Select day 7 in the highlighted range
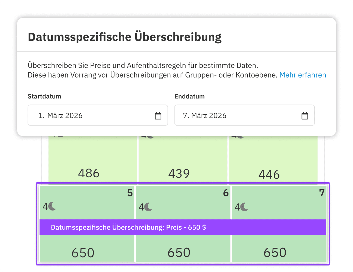353x272 pixels. pyautogui.click(x=321, y=193)
